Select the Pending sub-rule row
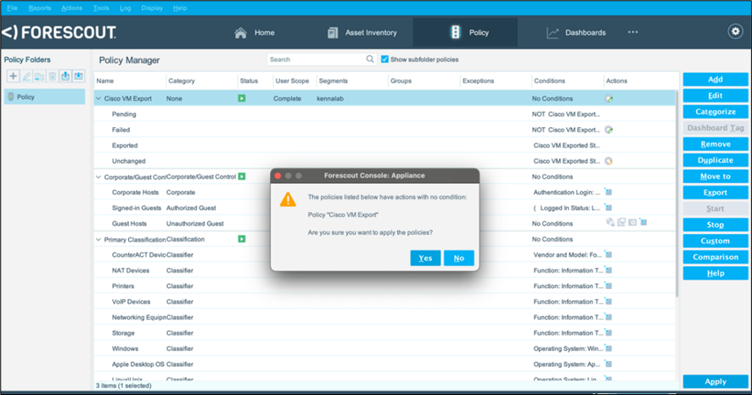This screenshot has height=395, width=752. click(385, 114)
